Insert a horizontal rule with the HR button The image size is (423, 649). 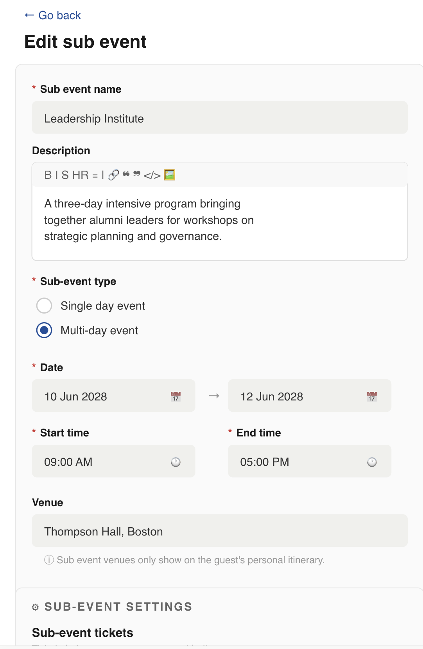81,175
